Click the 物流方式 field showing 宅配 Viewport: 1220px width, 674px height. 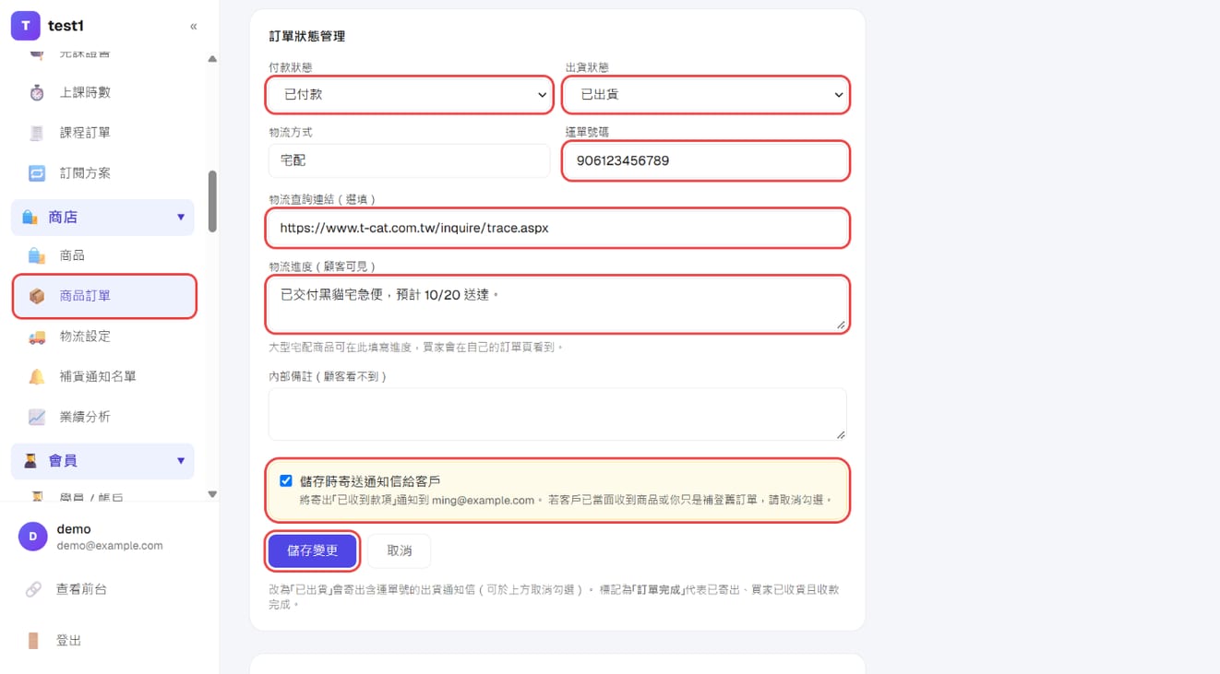(409, 160)
